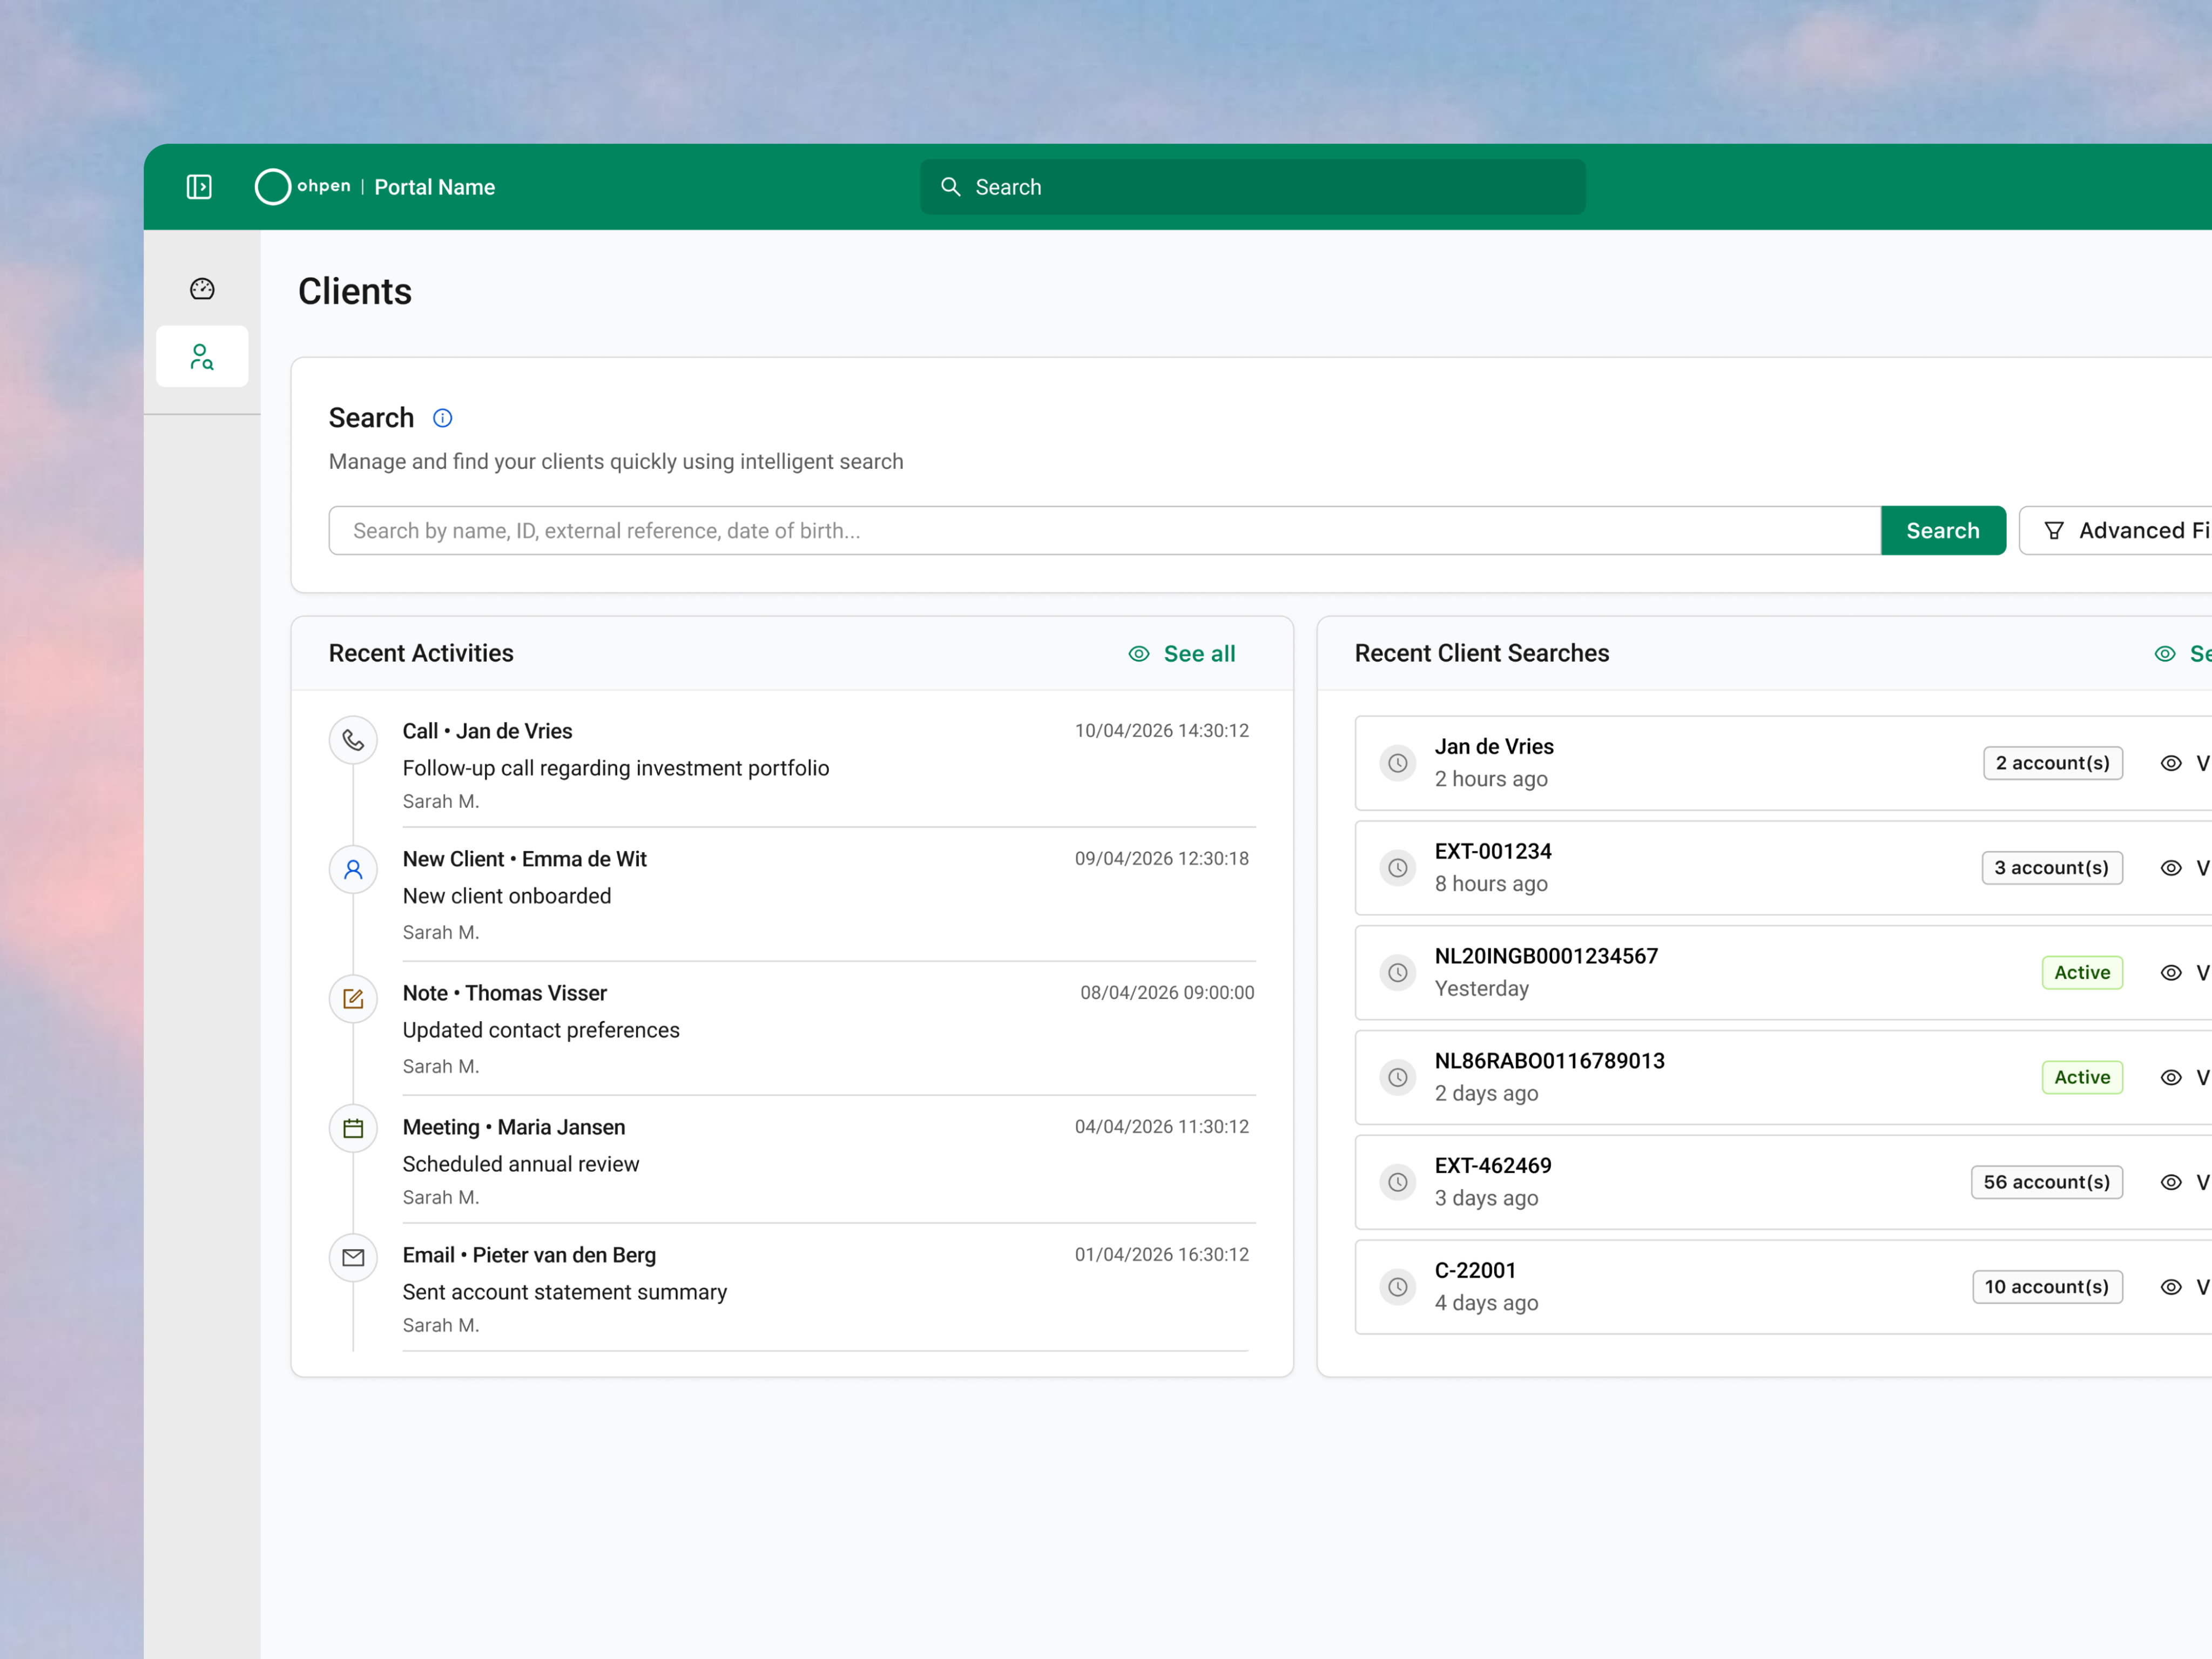Click timestamp '04/04/2026 11:30:12'
2212x1659 pixels.
1162,1127
